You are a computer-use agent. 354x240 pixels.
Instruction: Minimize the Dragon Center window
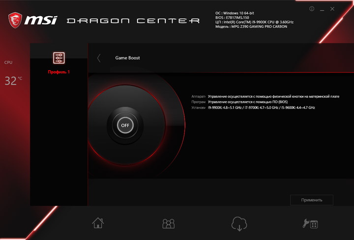coord(322,9)
